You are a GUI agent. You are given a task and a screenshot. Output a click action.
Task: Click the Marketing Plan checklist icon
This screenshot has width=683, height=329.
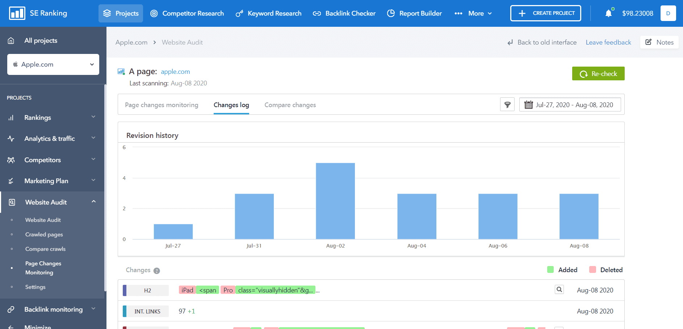(11, 181)
